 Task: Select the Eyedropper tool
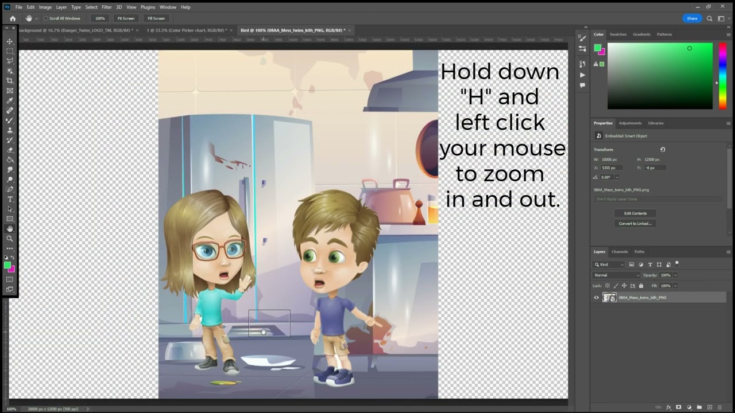point(10,100)
